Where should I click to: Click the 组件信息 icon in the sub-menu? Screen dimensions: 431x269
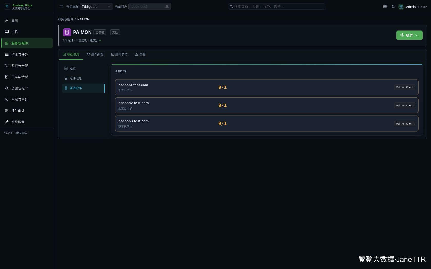click(x=66, y=78)
